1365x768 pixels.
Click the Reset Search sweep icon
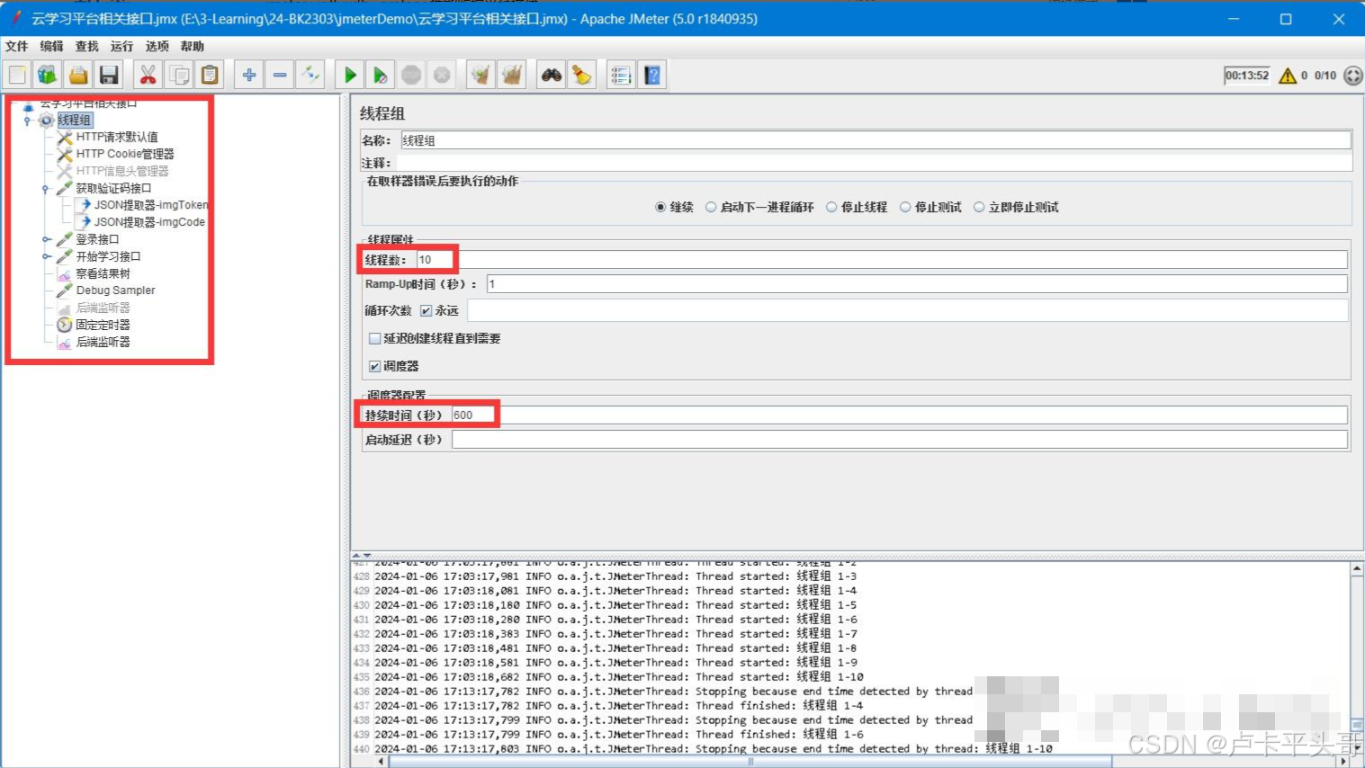pyautogui.click(x=582, y=75)
